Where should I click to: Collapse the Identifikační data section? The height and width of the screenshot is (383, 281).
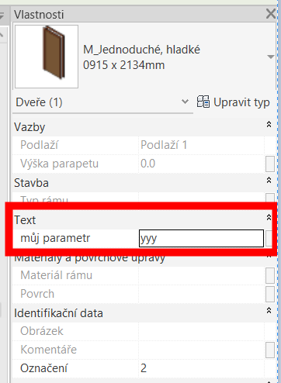269,310
